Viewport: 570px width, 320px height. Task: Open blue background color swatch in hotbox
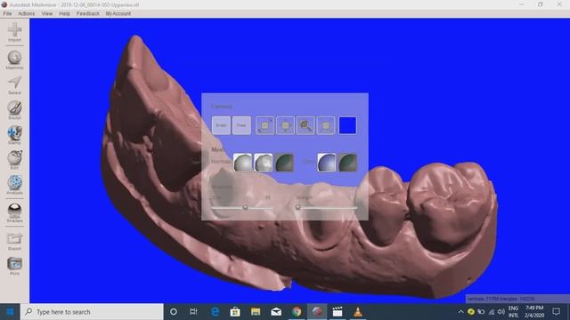[347, 125]
